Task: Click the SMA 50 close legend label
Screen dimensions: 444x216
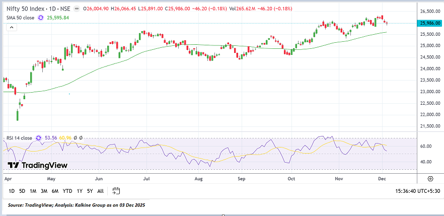Action: coord(20,18)
